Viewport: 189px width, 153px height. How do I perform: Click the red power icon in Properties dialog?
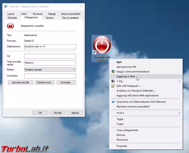[x=10, y=26]
